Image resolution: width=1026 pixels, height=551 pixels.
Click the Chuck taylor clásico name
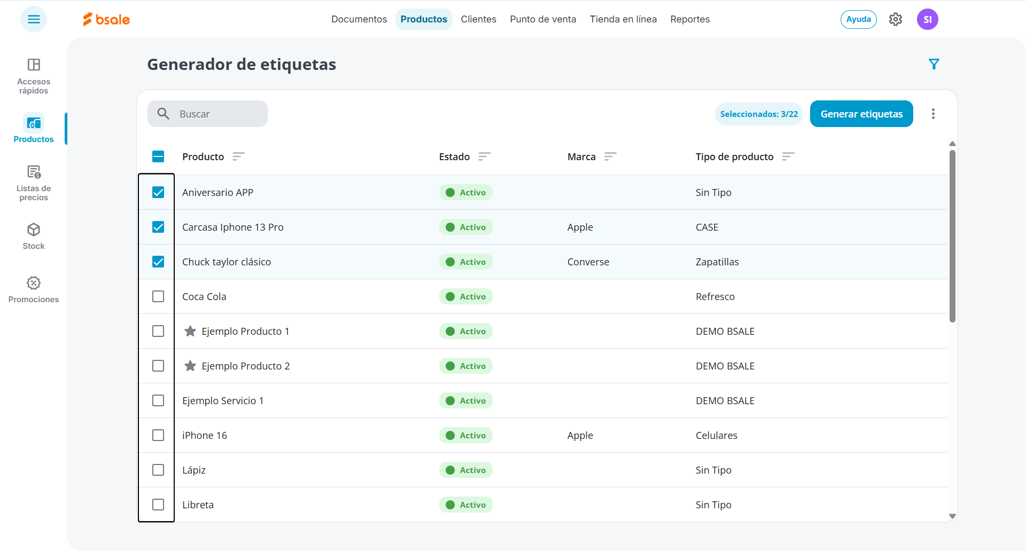point(227,262)
